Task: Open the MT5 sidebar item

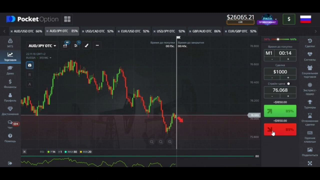Action: point(10,43)
